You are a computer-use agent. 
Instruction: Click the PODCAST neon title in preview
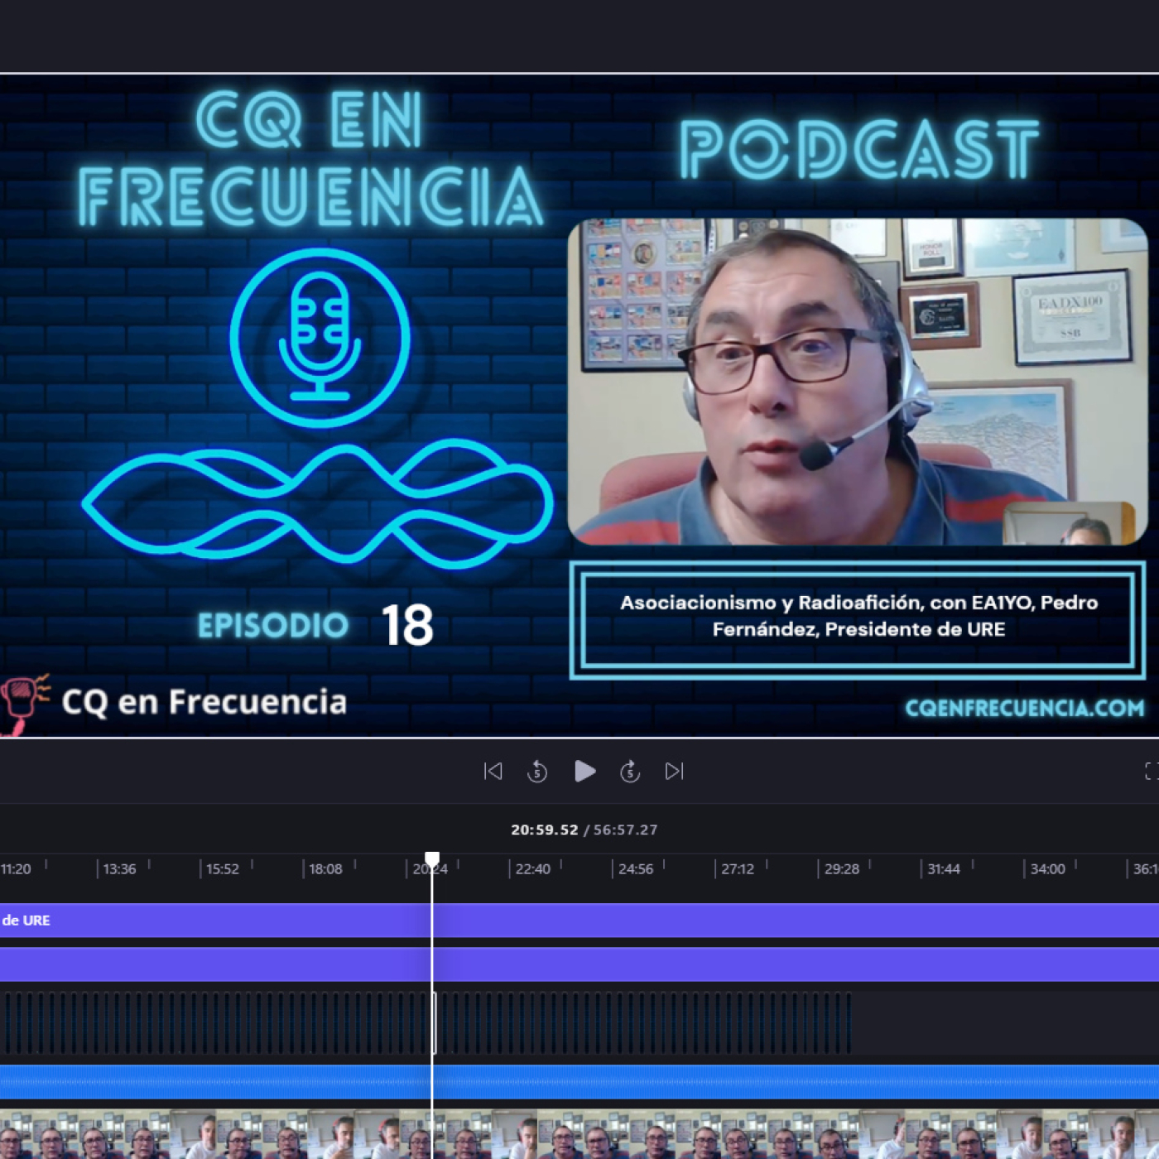point(859,149)
